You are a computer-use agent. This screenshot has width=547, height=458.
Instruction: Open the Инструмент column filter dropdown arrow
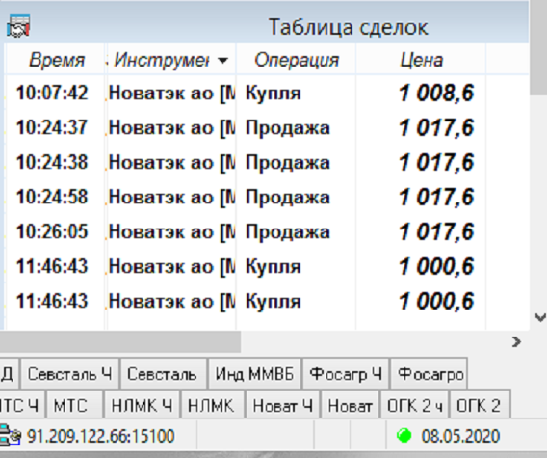click(222, 61)
